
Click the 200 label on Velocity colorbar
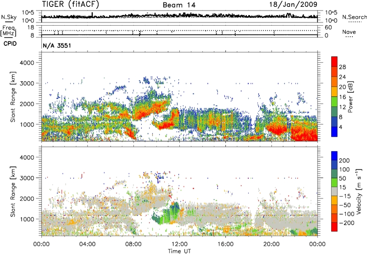345,160
